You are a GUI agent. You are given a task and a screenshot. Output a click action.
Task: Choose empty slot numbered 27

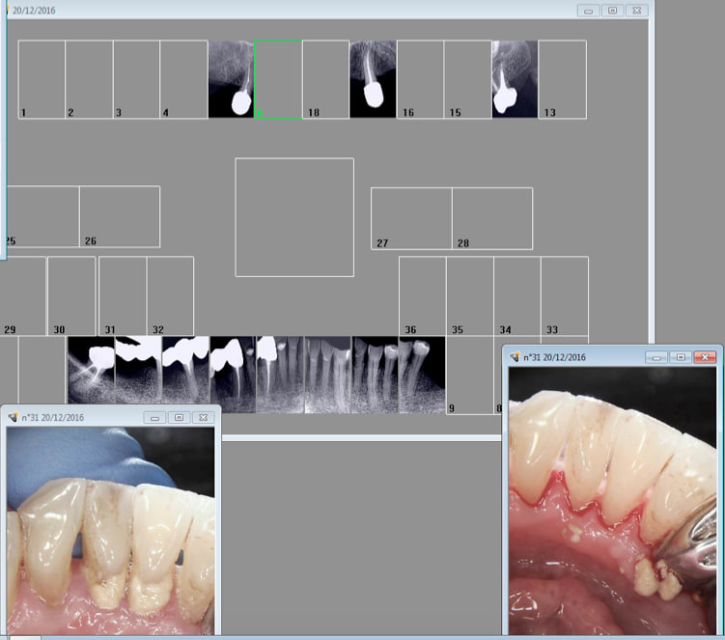tap(411, 218)
